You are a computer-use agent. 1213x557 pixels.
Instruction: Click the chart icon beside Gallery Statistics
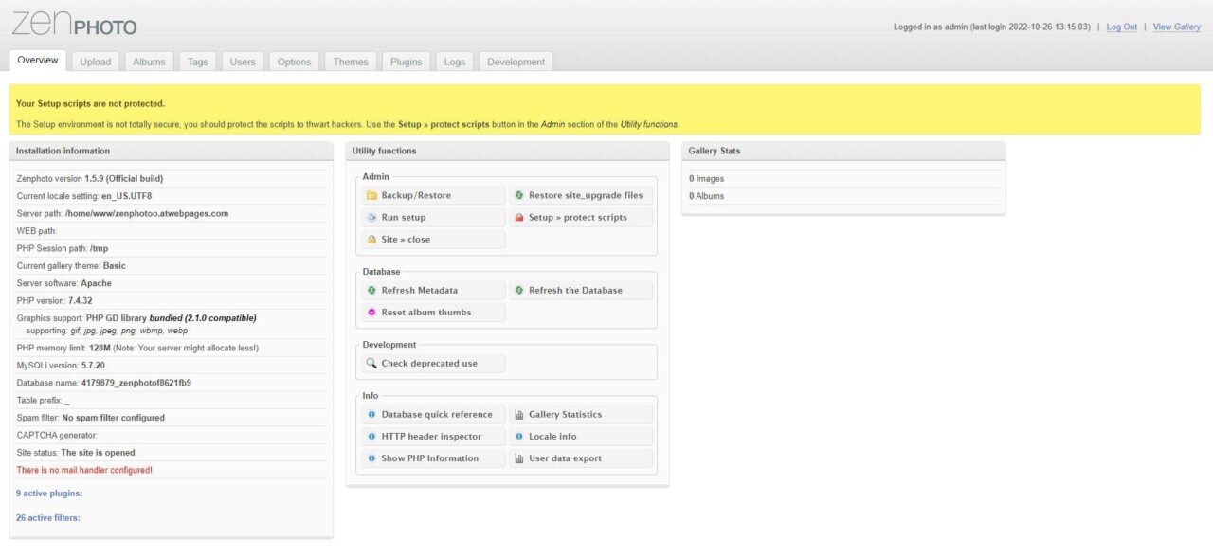click(516, 414)
